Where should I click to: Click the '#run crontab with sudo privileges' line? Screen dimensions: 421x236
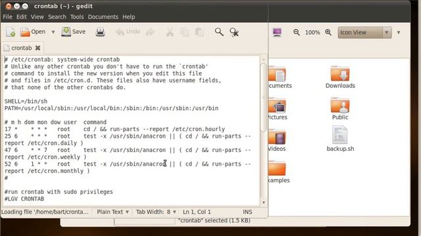[x=59, y=192]
